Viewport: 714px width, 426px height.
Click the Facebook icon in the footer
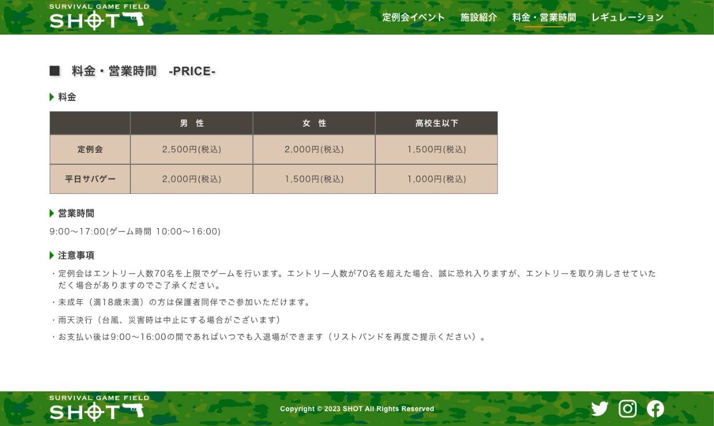click(655, 409)
